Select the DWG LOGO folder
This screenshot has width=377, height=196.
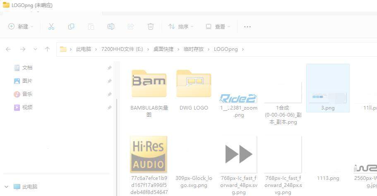(194, 90)
